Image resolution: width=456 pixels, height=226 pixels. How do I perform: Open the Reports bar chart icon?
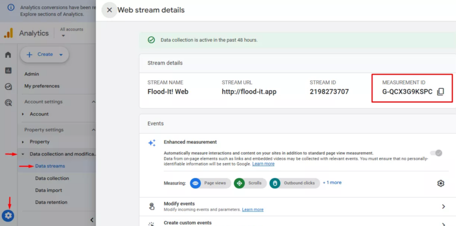(x=8, y=71)
